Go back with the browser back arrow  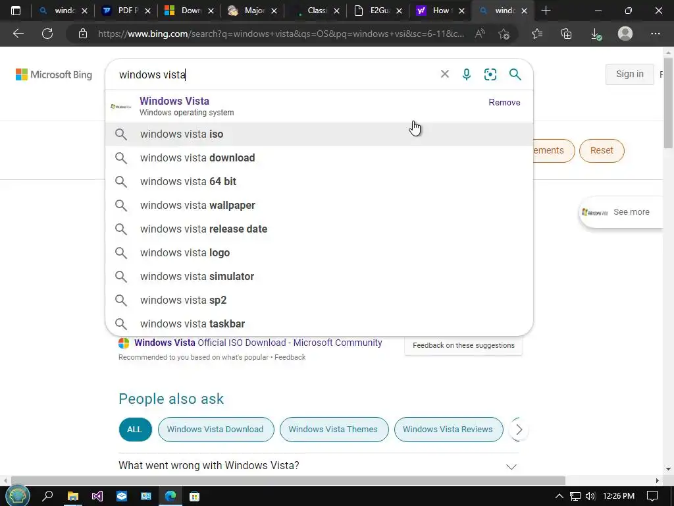pos(18,34)
